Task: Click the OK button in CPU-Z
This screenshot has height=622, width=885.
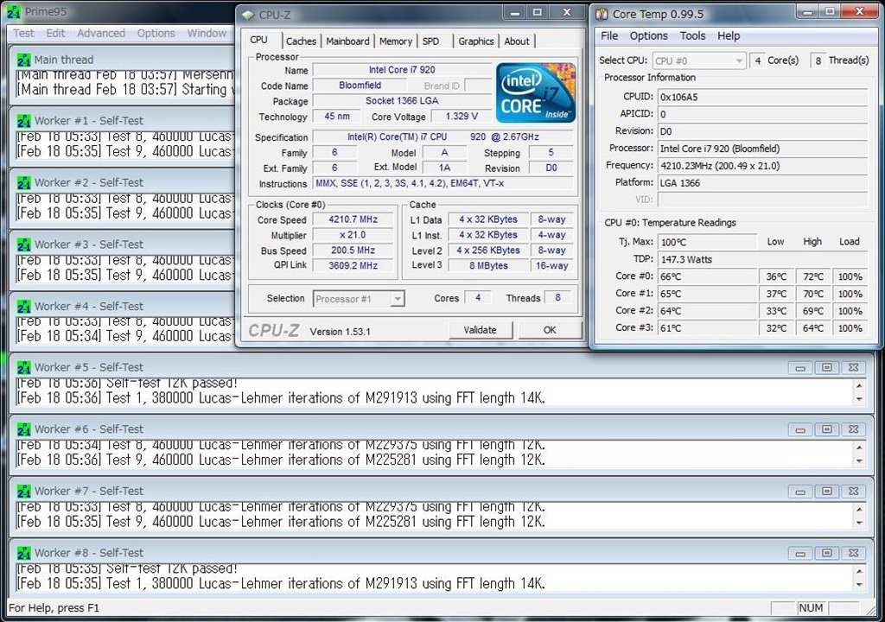Action: pyautogui.click(x=550, y=330)
